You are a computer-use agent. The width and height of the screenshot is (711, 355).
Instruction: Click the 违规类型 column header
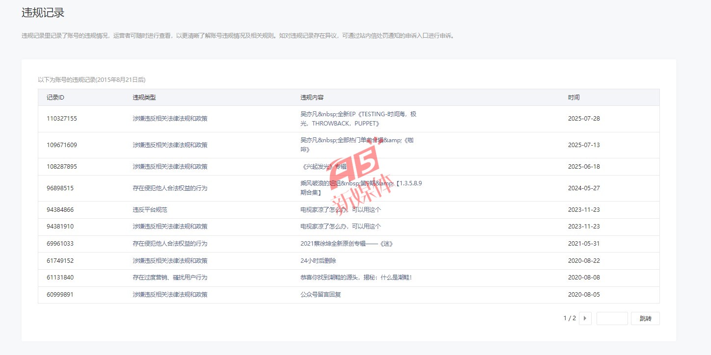[x=144, y=98]
